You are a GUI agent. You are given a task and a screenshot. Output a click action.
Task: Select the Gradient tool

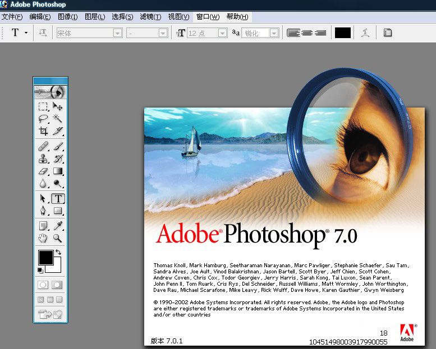point(58,171)
